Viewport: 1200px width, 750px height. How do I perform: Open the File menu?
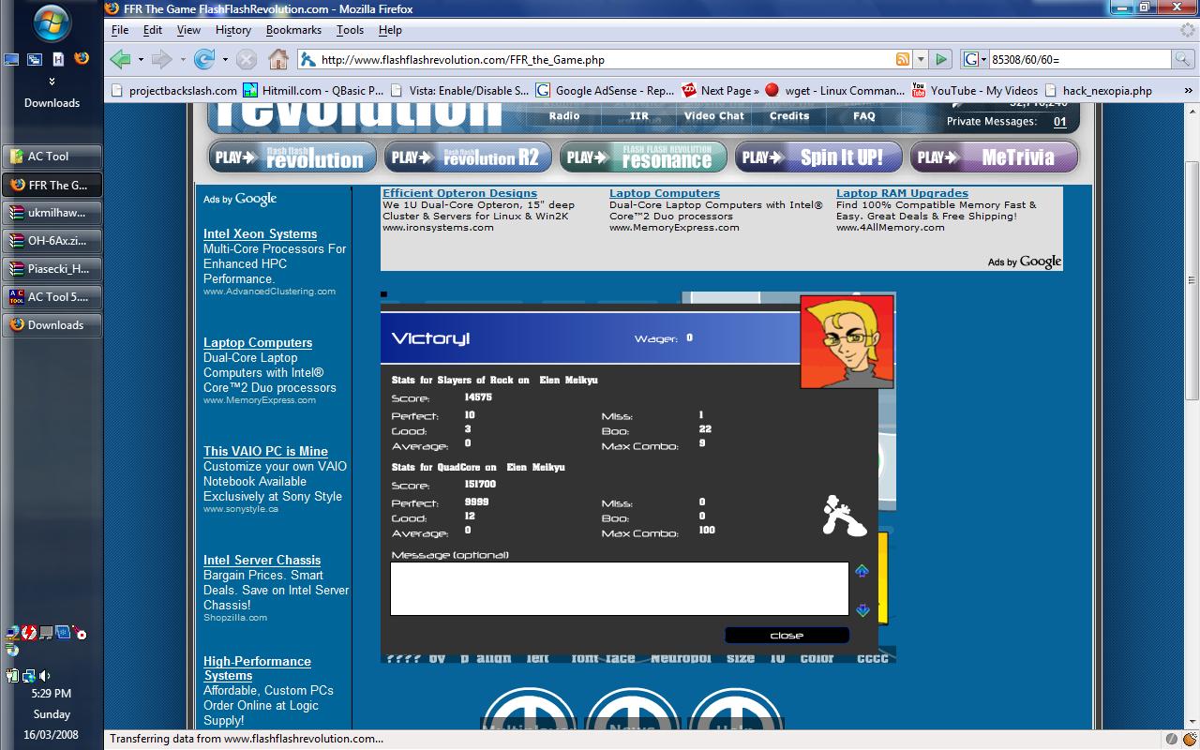120,30
